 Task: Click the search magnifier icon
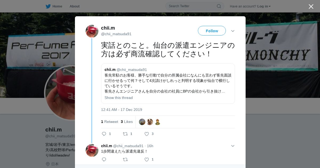click(x=219, y=6)
